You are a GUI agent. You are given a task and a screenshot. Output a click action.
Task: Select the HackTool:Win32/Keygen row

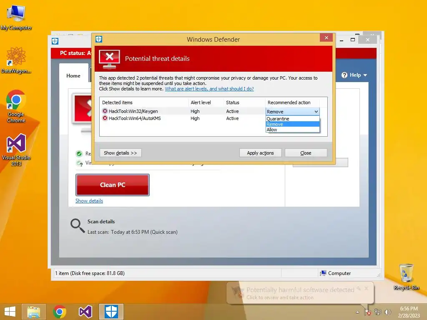(x=183, y=111)
